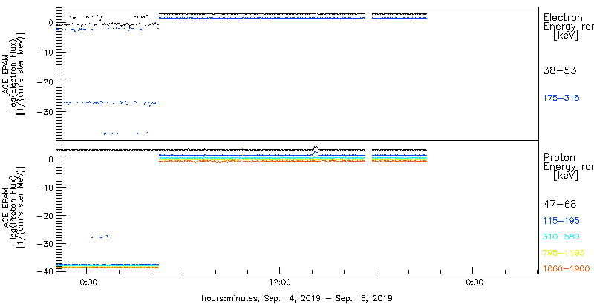Screen dimensions: 594x304
Task: Click the yellow 795-1193 proton energy label
Action: [564, 253]
